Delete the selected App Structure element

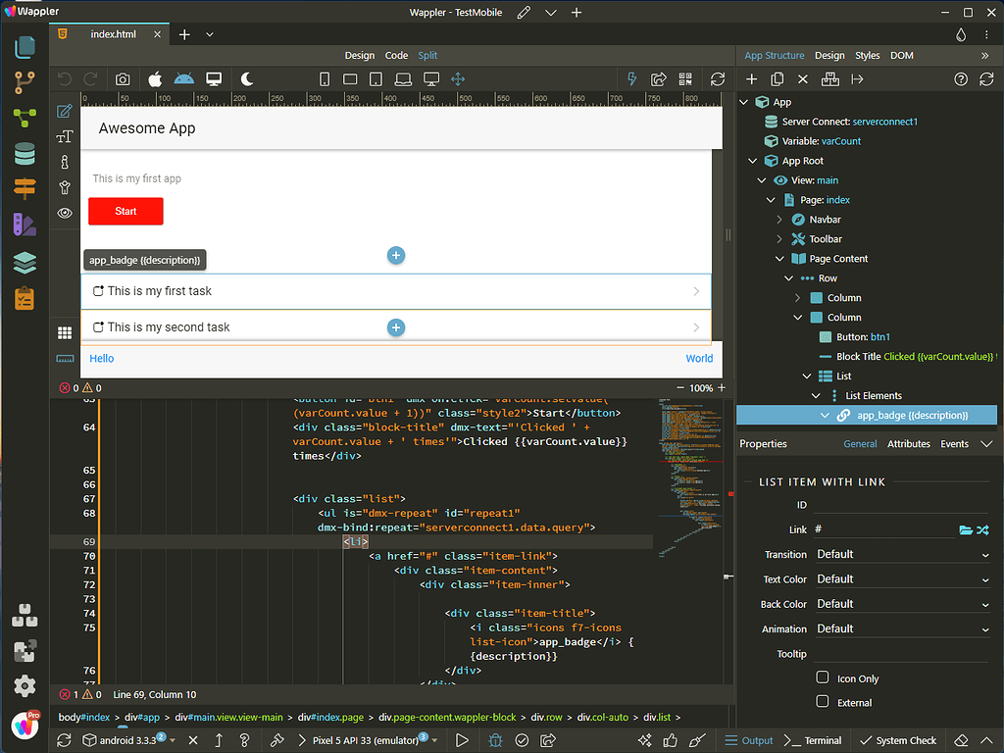coord(803,79)
